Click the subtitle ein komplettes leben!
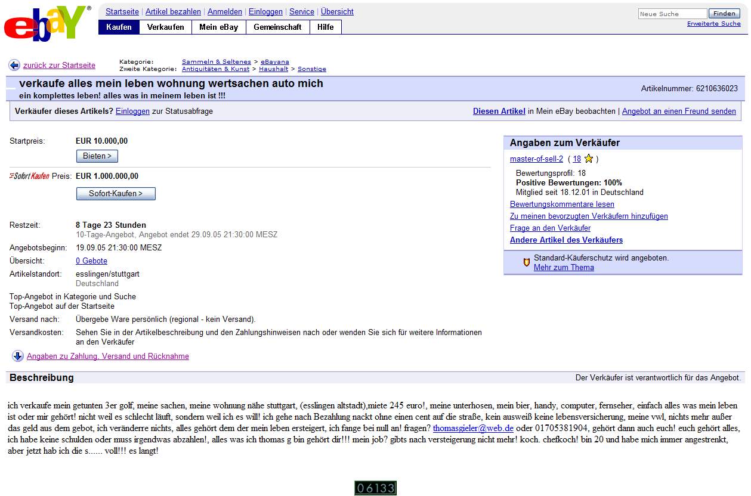 click(x=122, y=96)
